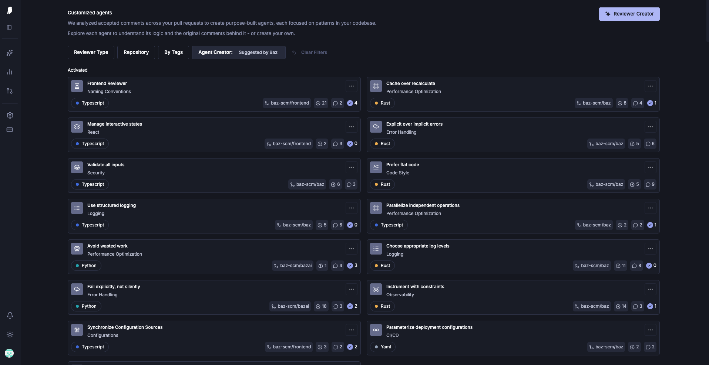
Task: Open Agent Creator Suggested by Baz filter
Action: [239, 52]
